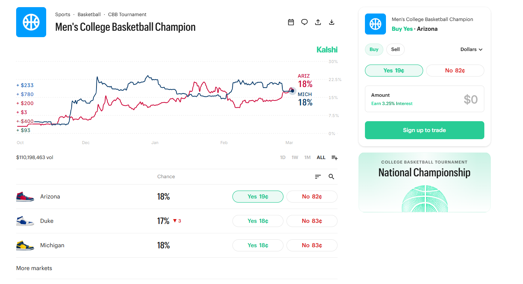Click the Michigan sneaker thumbnail
Viewport: 523px width, 284px height.
25,245
